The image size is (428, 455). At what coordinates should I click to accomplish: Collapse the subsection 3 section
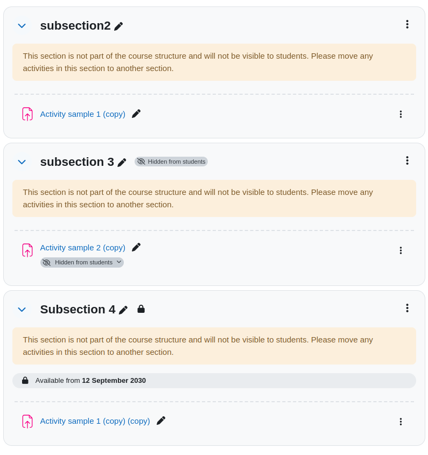tap(22, 162)
